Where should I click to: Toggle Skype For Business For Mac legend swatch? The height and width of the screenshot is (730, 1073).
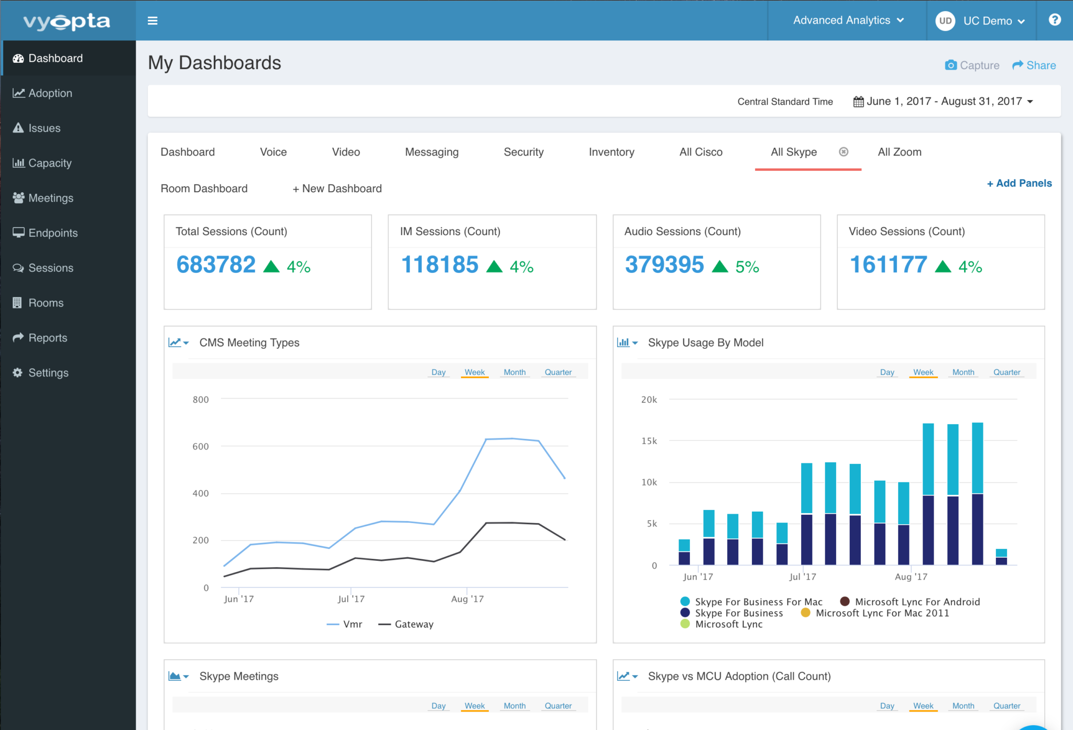pyautogui.click(x=685, y=601)
